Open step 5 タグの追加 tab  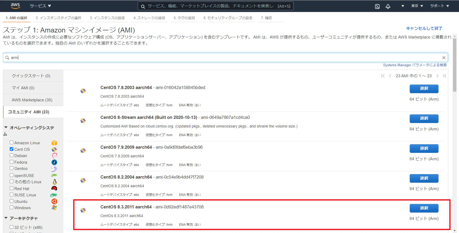[184, 18]
